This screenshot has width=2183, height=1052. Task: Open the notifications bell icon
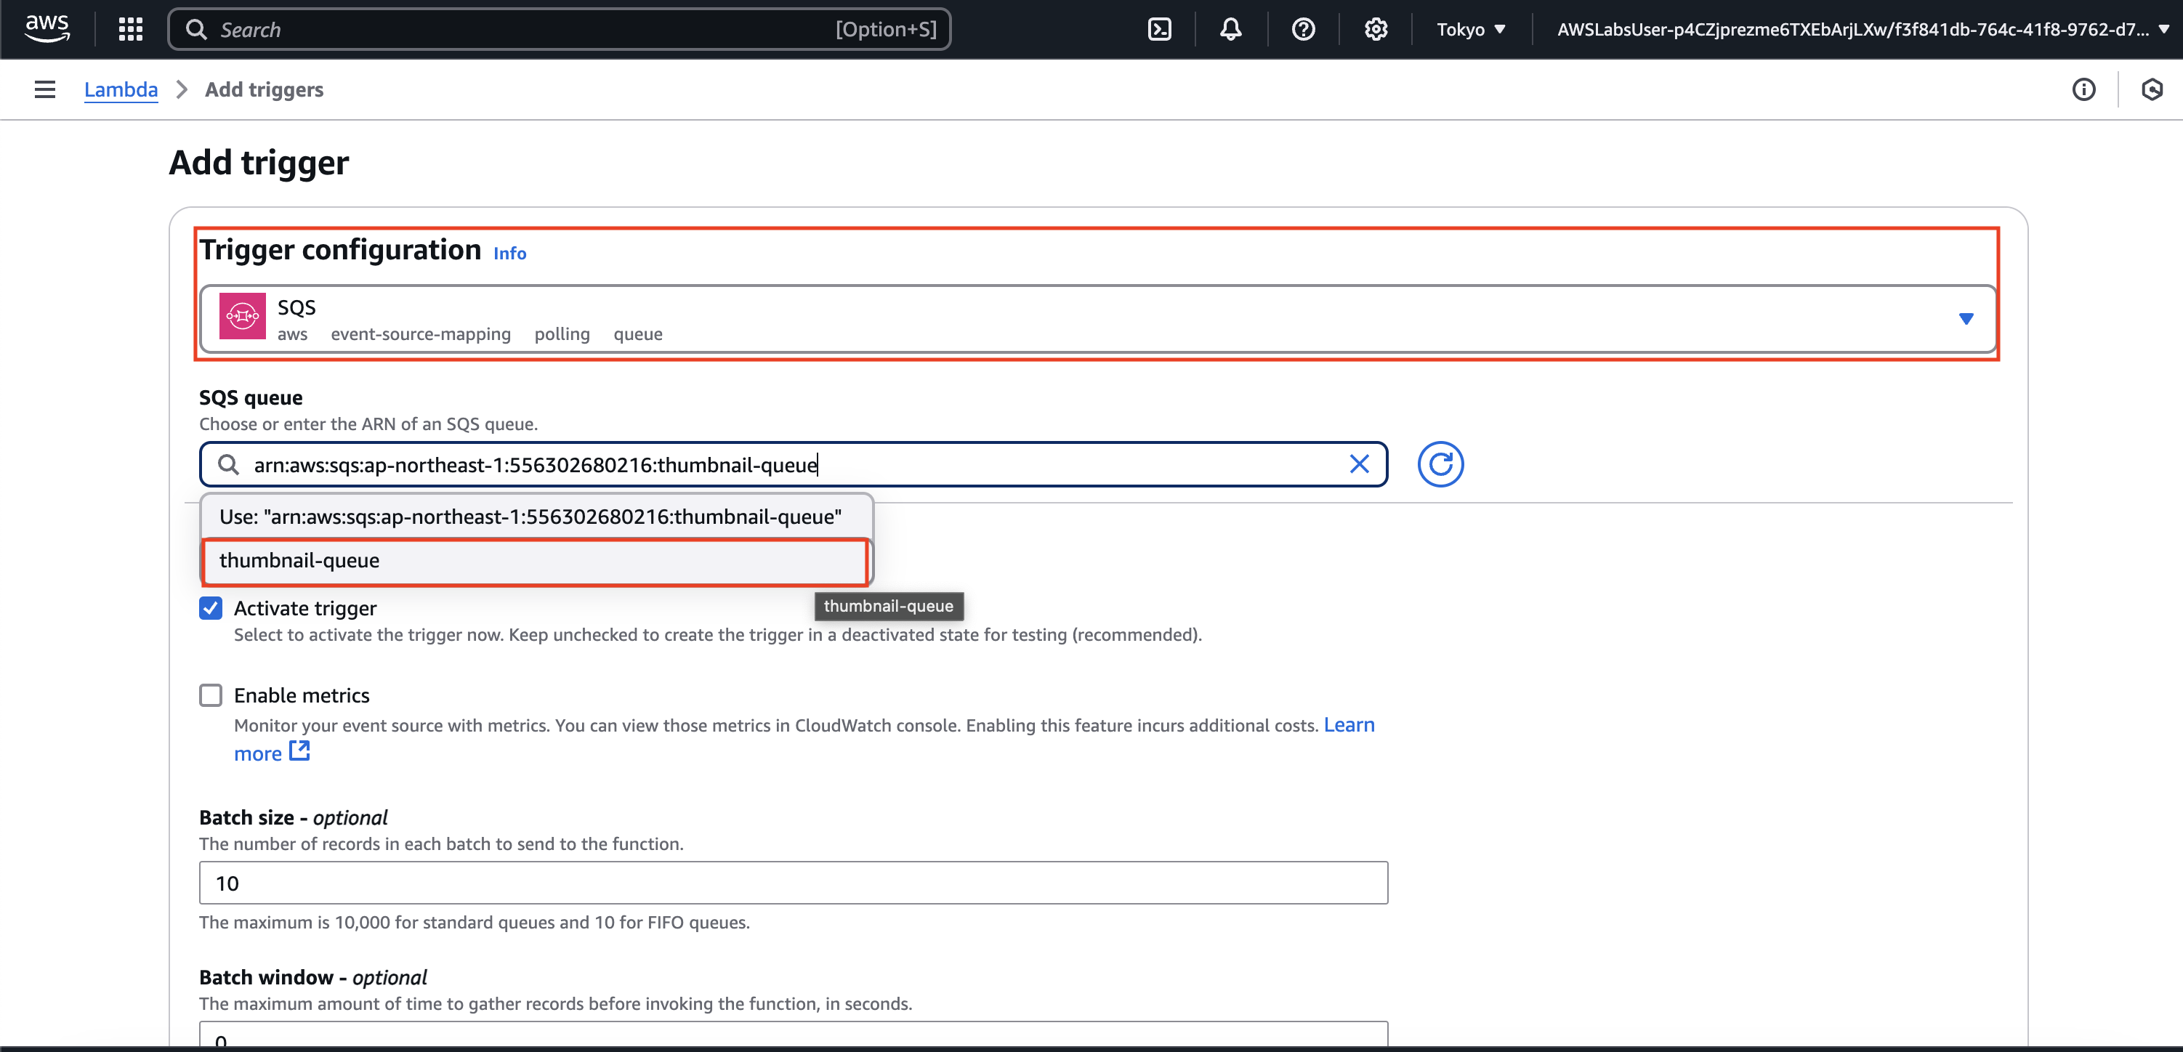pyautogui.click(x=1230, y=29)
